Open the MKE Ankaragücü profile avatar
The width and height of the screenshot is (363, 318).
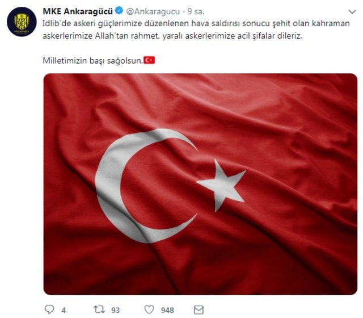(x=22, y=22)
